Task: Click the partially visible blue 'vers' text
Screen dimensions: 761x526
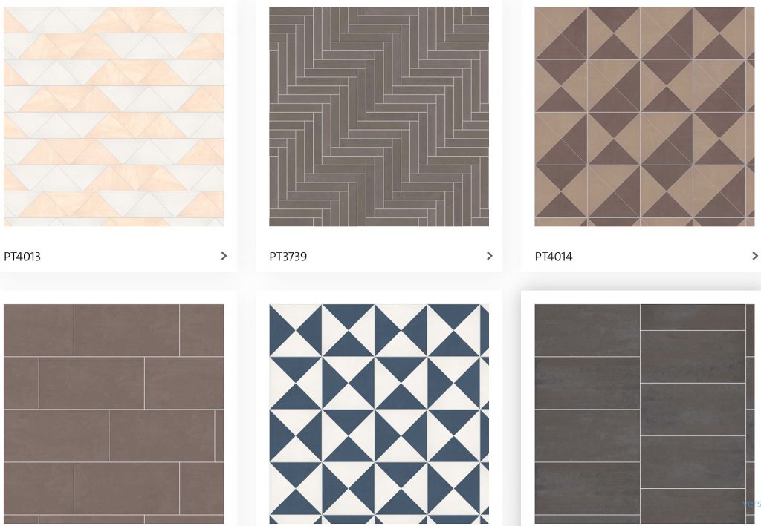Action: pyautogui.click(x=752, y=504)
